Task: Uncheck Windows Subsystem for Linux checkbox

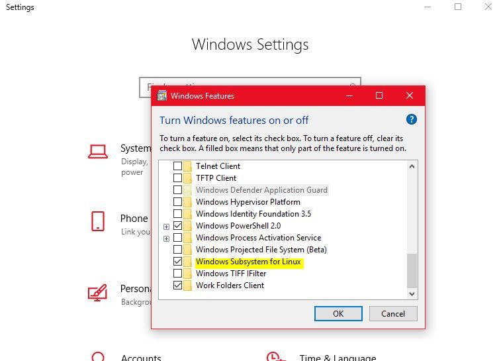Action: [177, 262]
